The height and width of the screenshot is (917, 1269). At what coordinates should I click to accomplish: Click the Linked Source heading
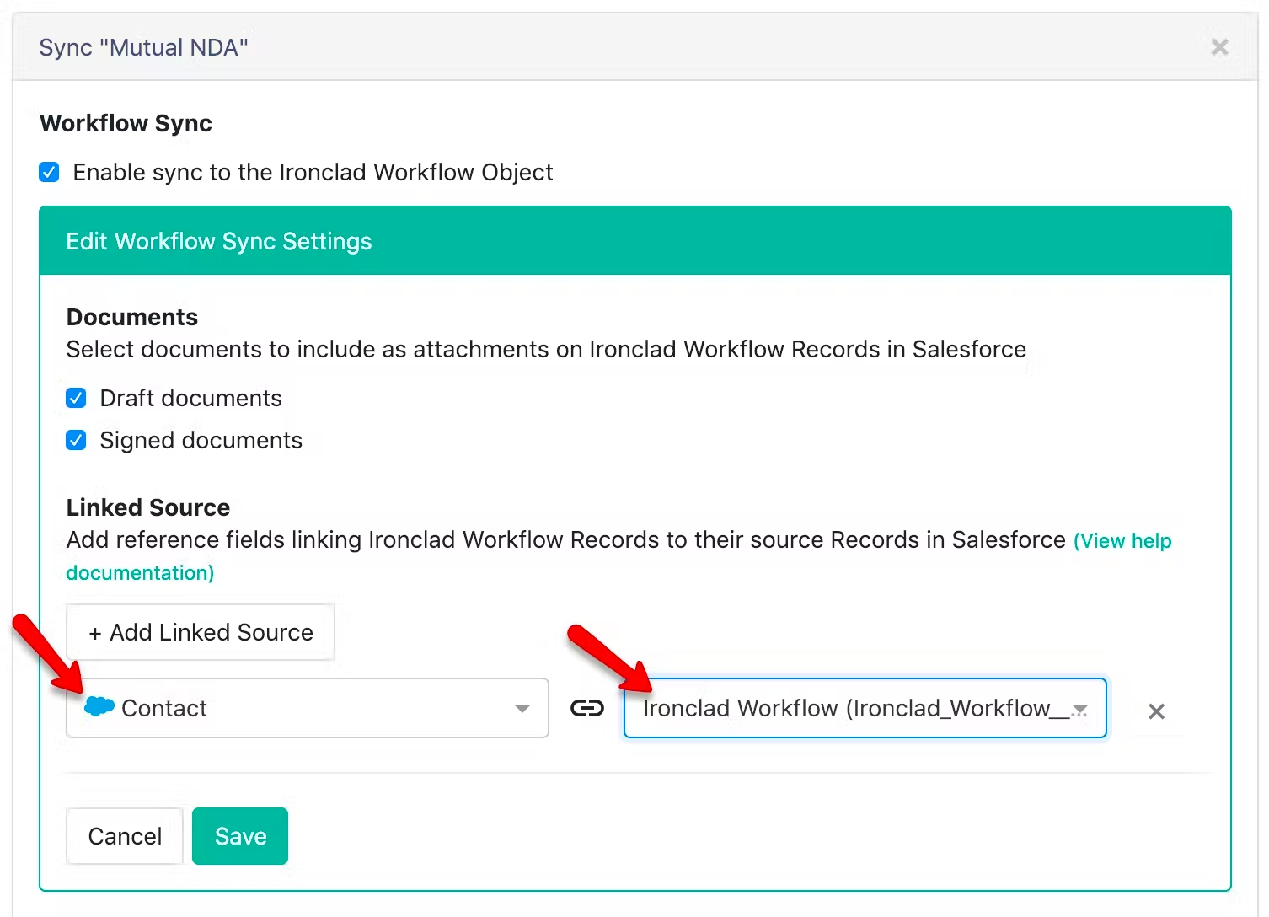click(148, 507)
